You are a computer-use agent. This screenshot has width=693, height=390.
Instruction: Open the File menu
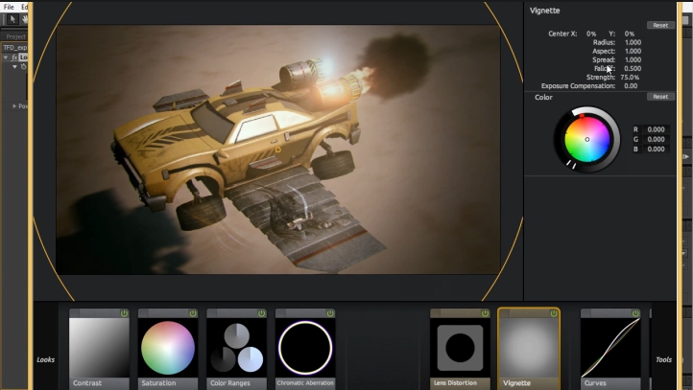coord(9,7)
